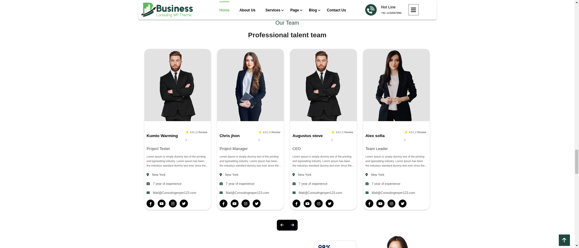The image size is (579, 248).
Task: Show previous team members with left arrow
Action: tap(282, 225)
